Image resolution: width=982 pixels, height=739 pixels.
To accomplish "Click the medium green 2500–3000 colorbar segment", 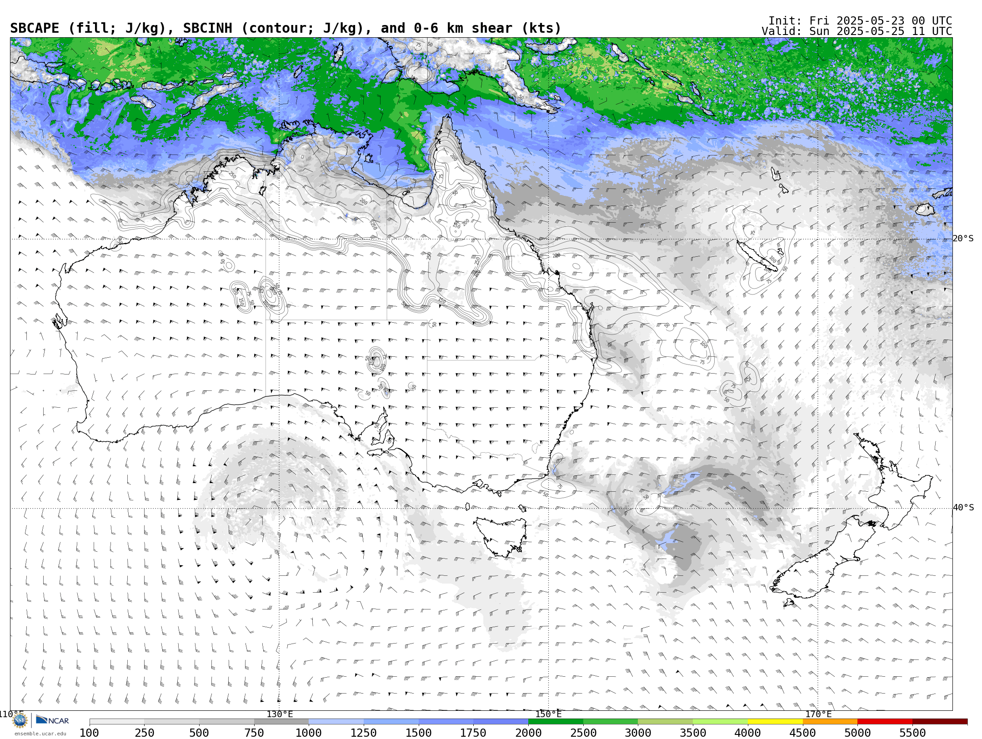I will [x=611, y=722].
